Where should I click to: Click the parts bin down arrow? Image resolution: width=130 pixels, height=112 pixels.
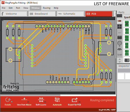pyautogui.click(x=120, y=62)
